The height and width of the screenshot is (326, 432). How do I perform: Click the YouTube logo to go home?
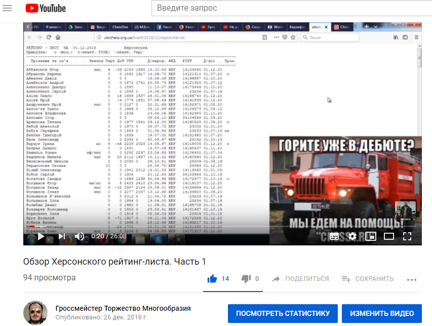(46, 9)
